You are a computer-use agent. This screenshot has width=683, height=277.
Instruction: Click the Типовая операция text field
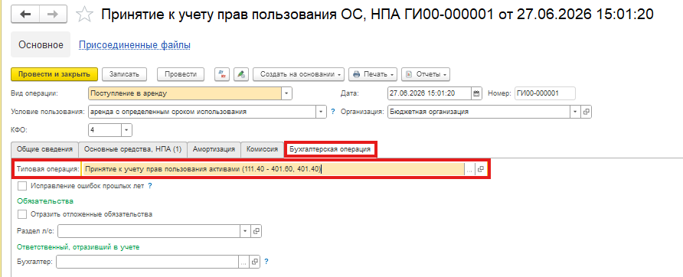point(273,169)
